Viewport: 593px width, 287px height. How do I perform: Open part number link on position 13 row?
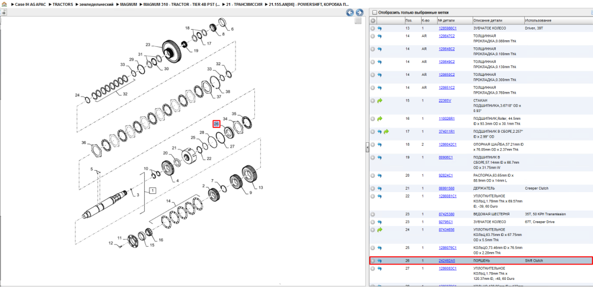tap(447, 28)
